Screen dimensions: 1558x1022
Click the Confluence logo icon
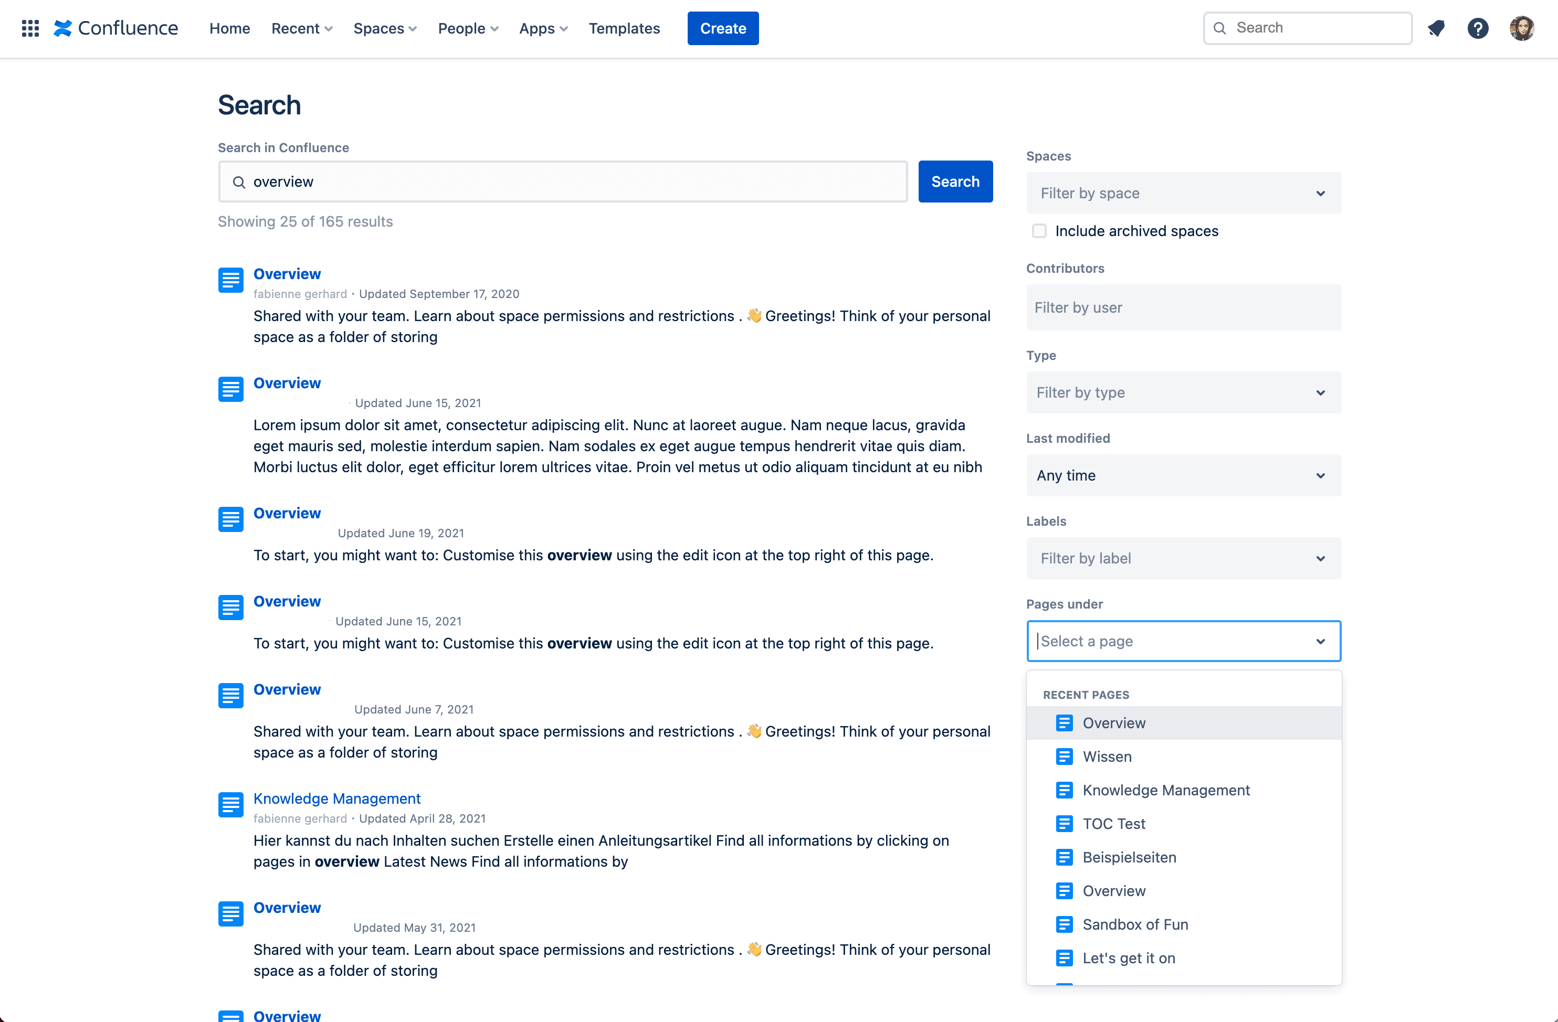tap(63, 28)
